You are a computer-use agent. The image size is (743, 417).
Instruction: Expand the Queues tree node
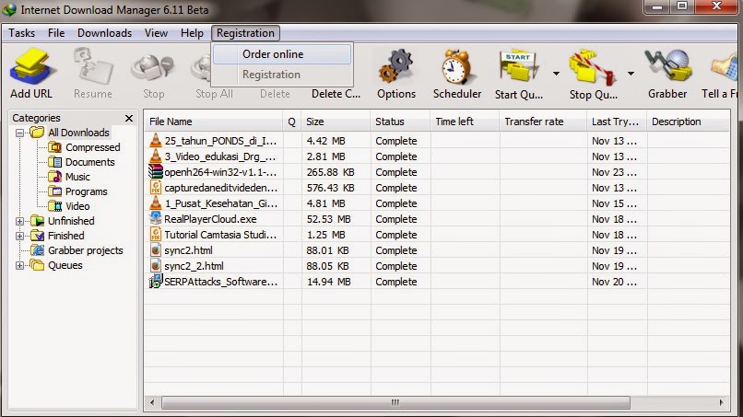coord(19,265)
